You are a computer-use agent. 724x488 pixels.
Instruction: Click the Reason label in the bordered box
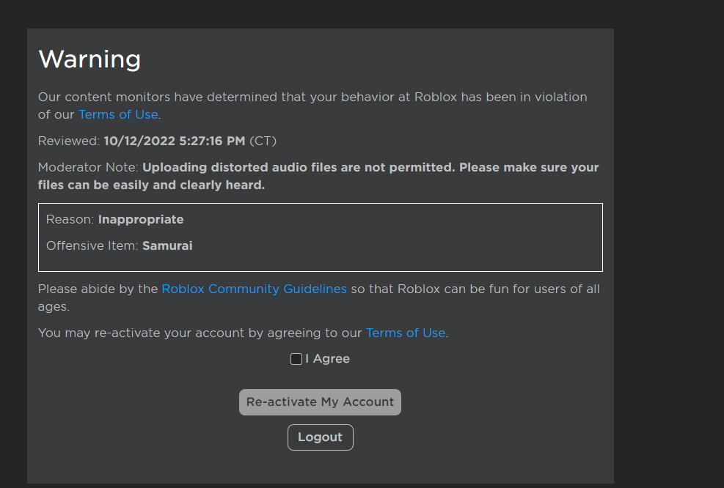coord(70,219)
